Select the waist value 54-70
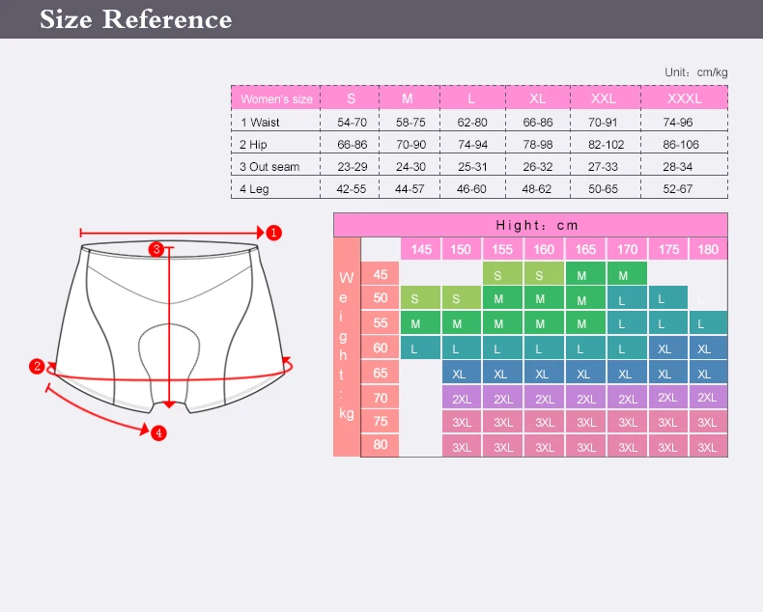The width and height of the screenshot is (763, 612). coord(352,122)
